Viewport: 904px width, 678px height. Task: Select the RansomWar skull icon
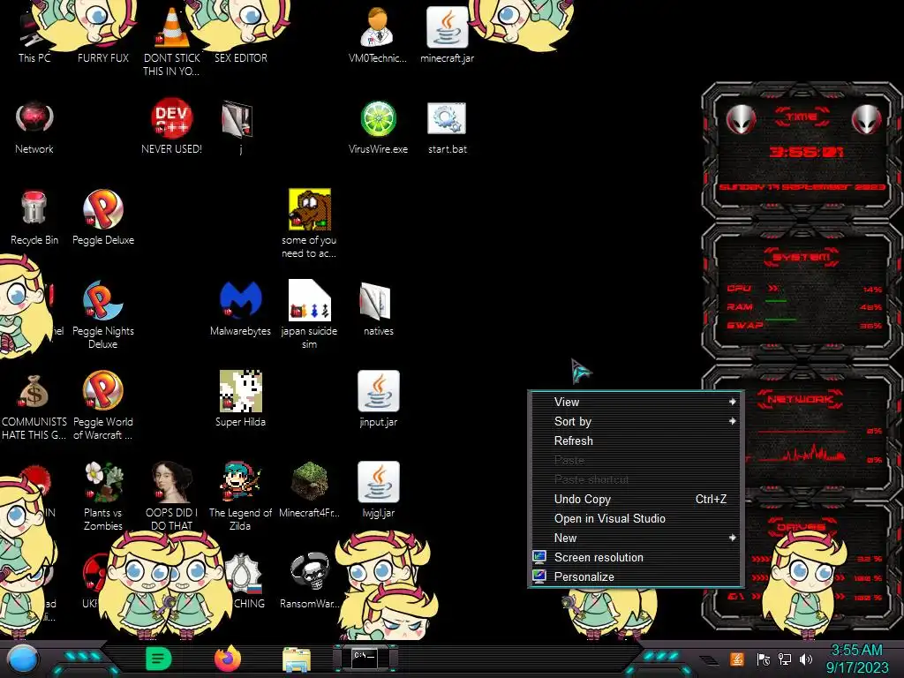pyautogui.click(x=309, y=581)
